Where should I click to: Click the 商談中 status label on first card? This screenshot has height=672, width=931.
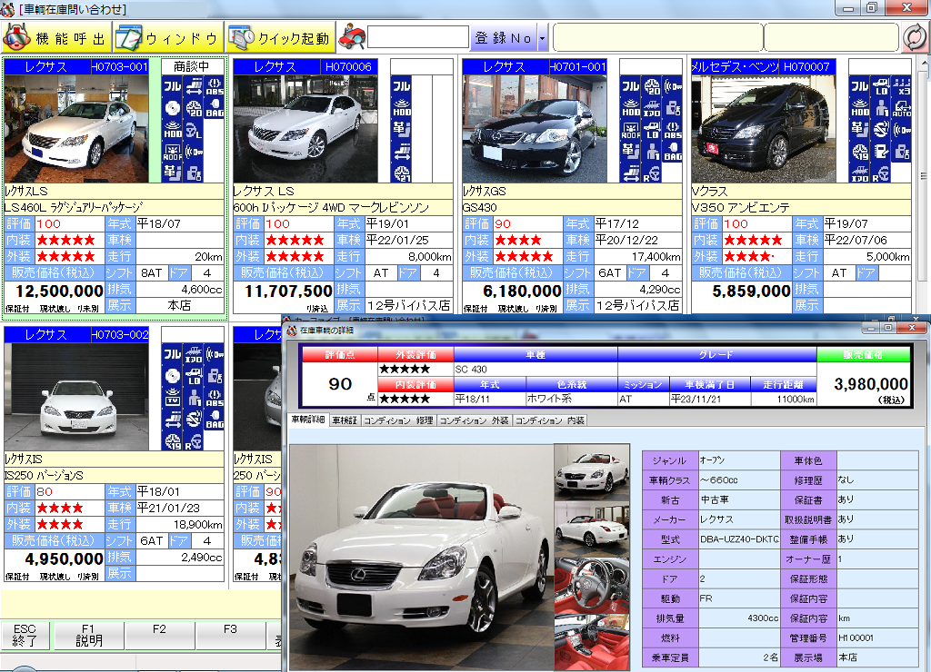(x=191, y=66)
